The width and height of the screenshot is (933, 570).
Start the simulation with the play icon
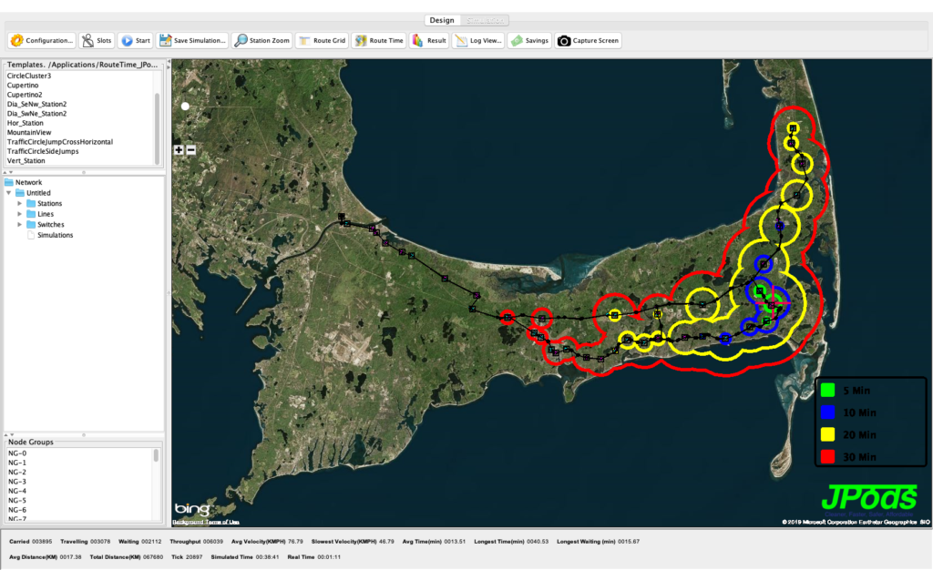click(126, 41)
